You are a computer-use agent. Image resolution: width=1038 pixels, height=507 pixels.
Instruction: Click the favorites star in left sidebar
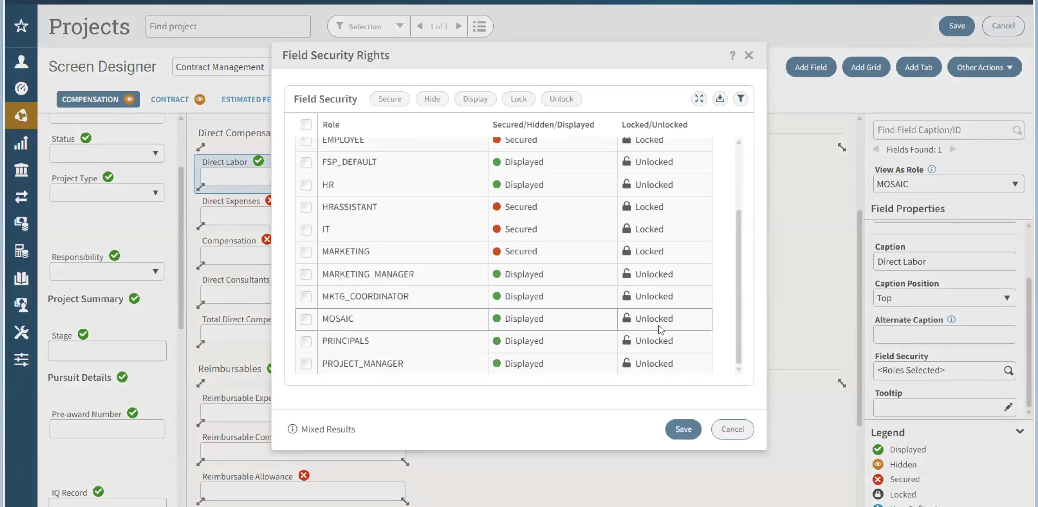(x=21, y=26)
